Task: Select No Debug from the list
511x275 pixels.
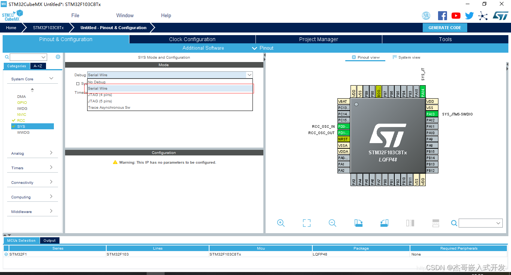Action: [97, 82]
